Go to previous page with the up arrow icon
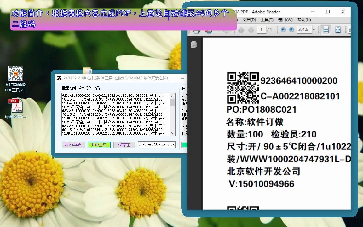 242,30
